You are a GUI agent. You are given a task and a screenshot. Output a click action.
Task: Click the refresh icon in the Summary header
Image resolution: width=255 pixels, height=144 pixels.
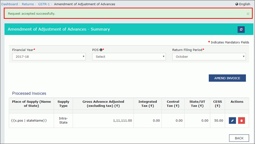[241, 30]
